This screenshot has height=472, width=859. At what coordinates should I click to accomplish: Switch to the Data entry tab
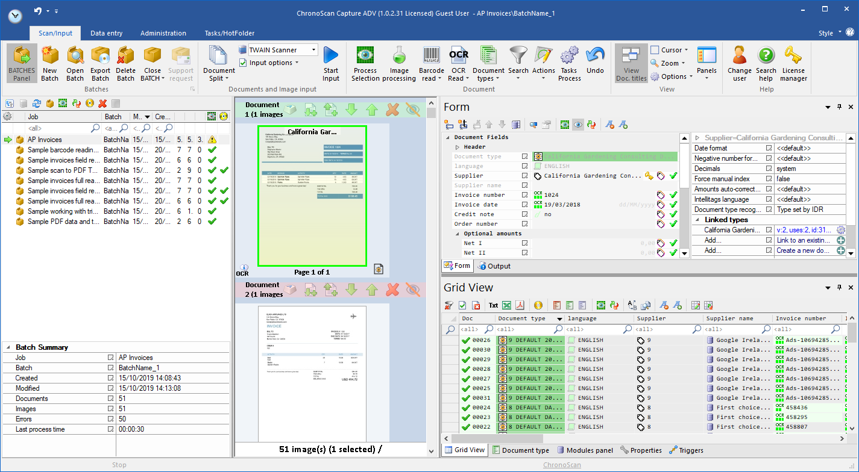[106, 33]
